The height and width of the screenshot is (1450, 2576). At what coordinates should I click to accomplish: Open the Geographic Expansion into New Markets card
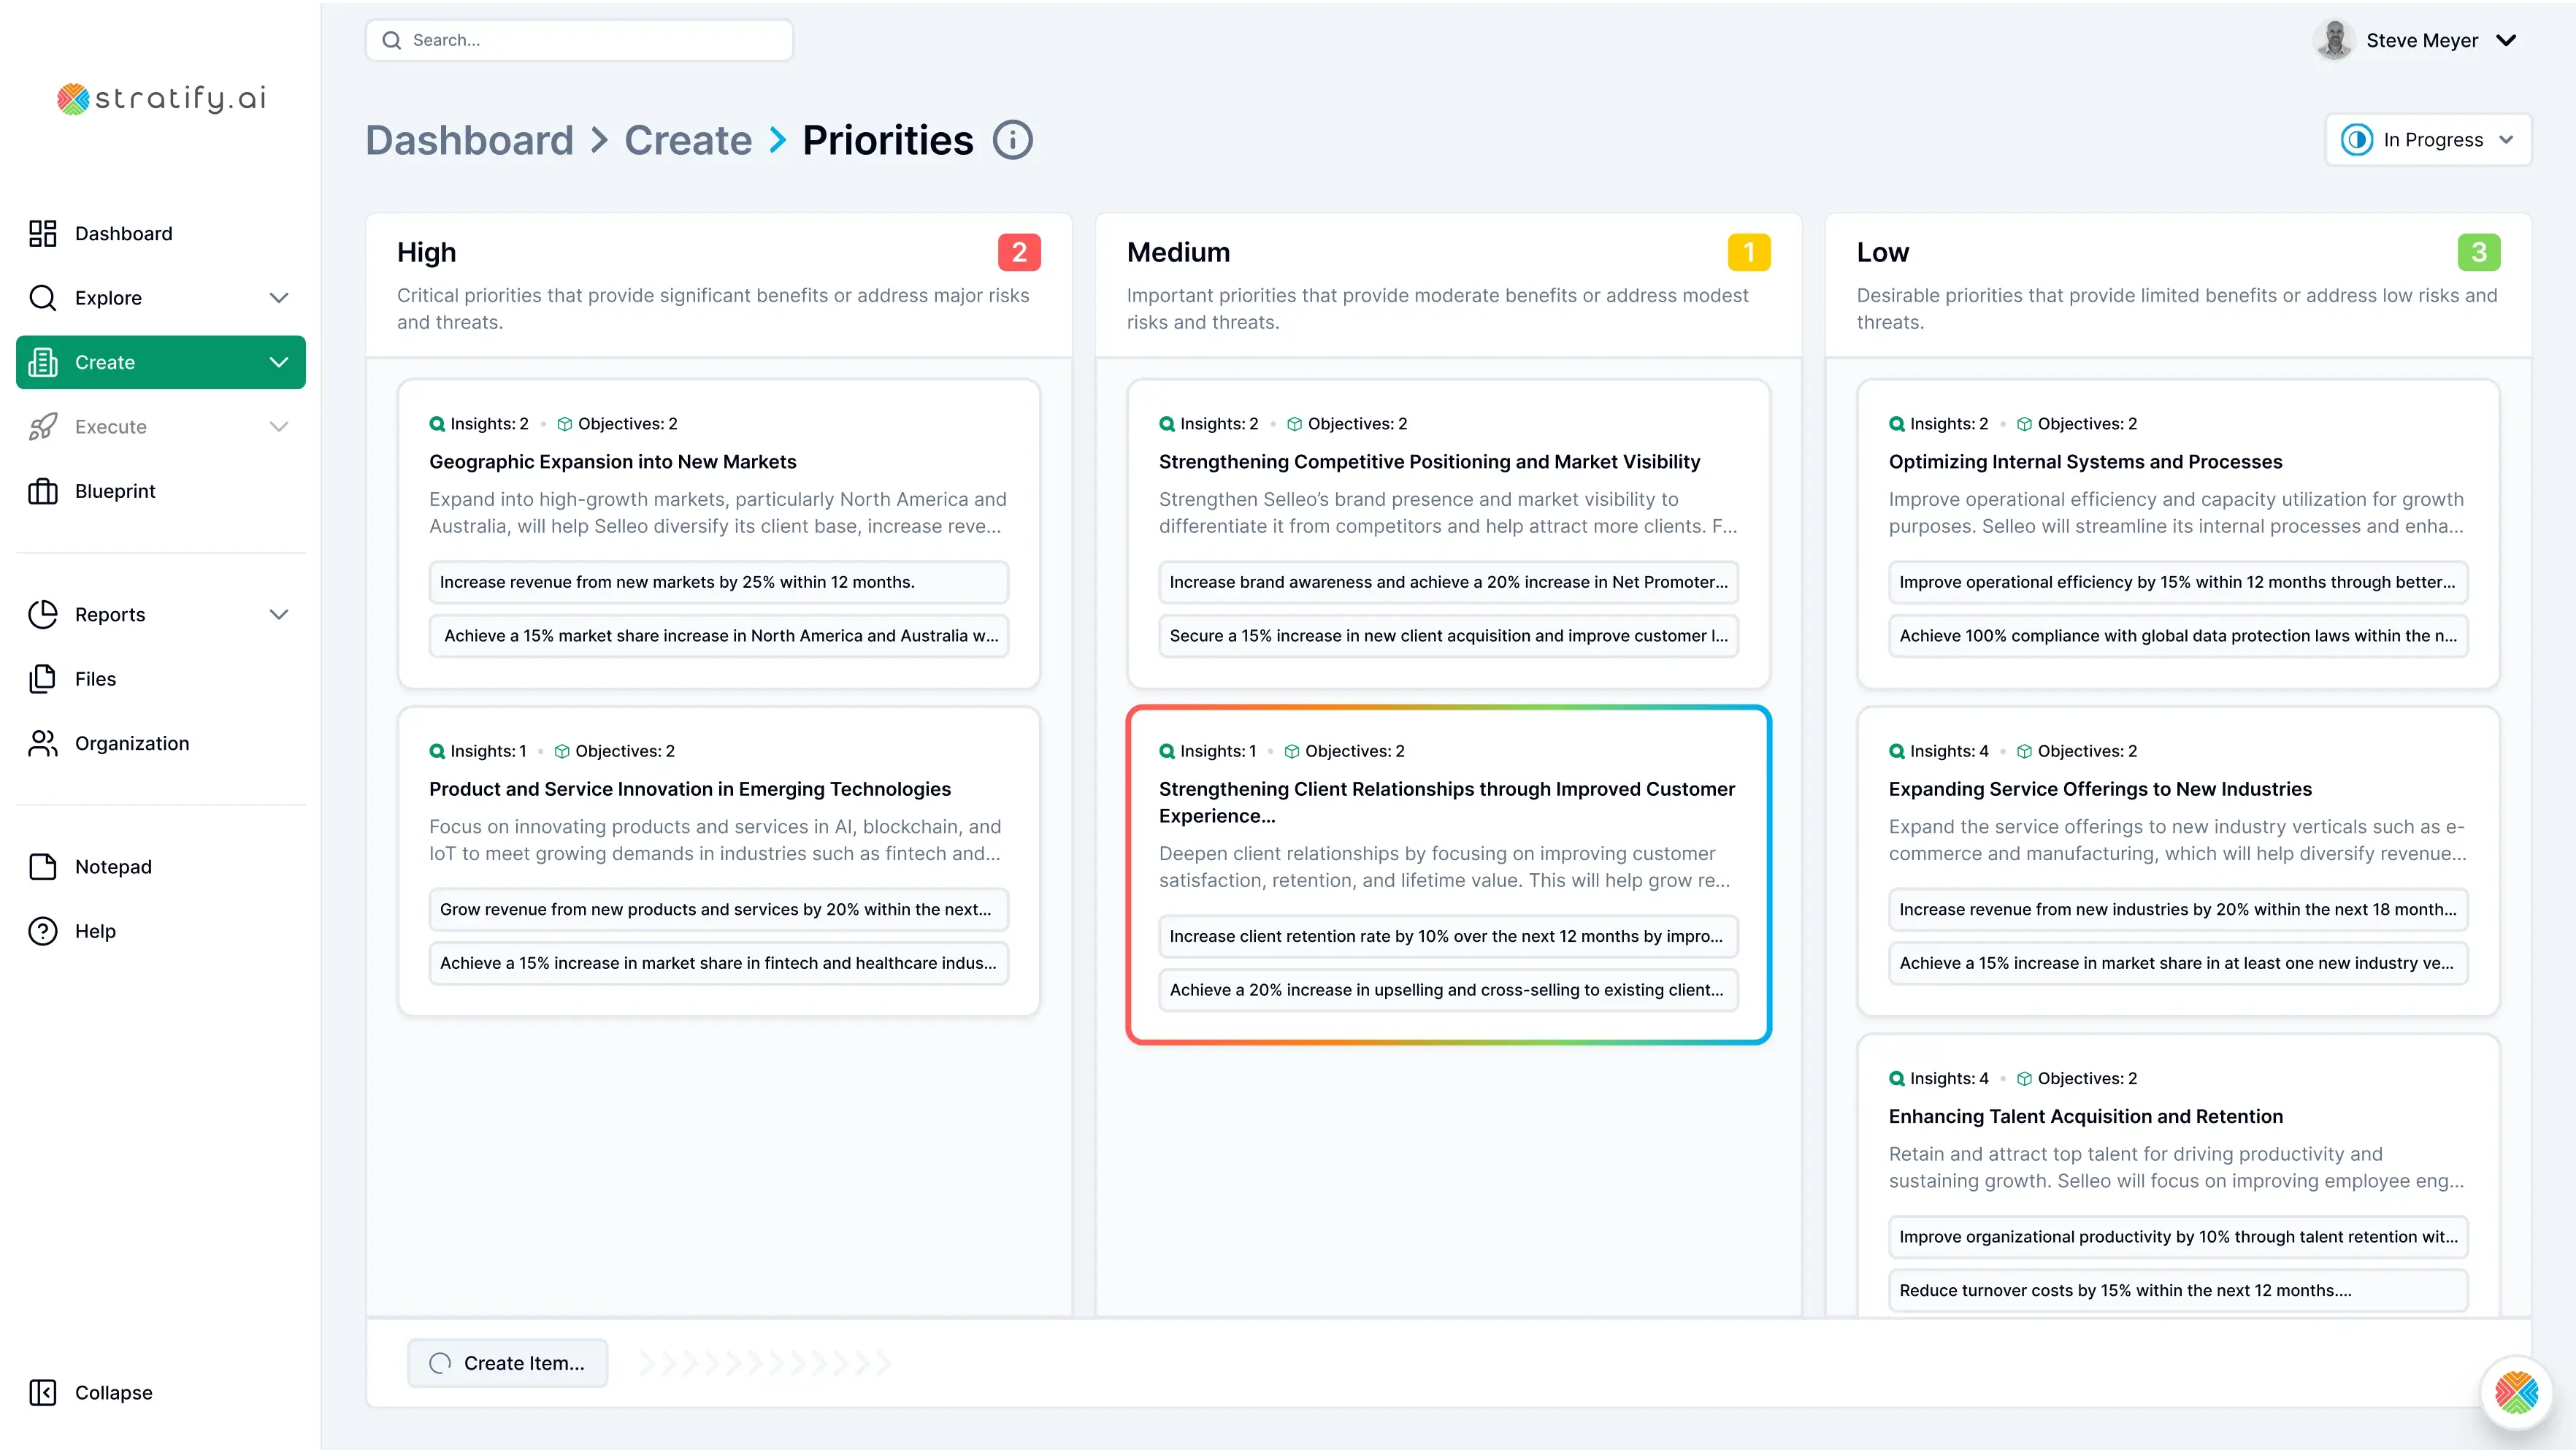tap(612, 462)
